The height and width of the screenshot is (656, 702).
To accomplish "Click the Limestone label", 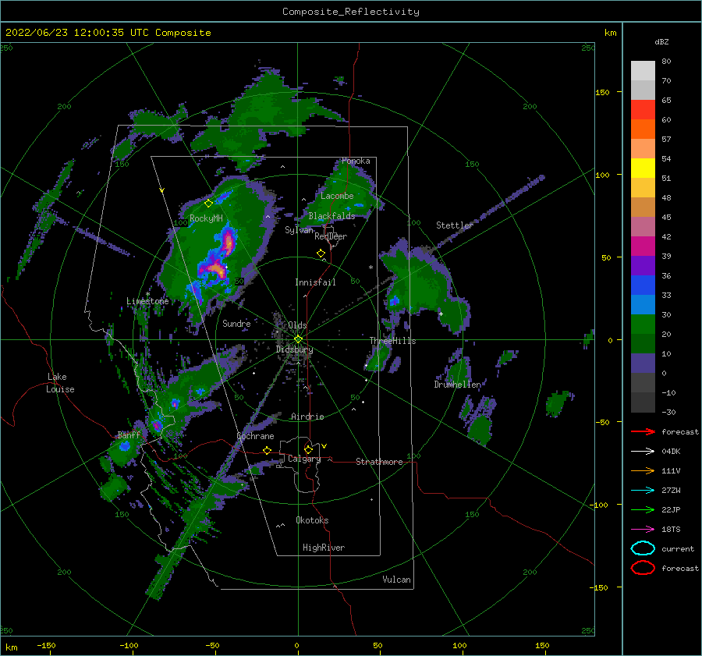I will [x=147, y=301].
